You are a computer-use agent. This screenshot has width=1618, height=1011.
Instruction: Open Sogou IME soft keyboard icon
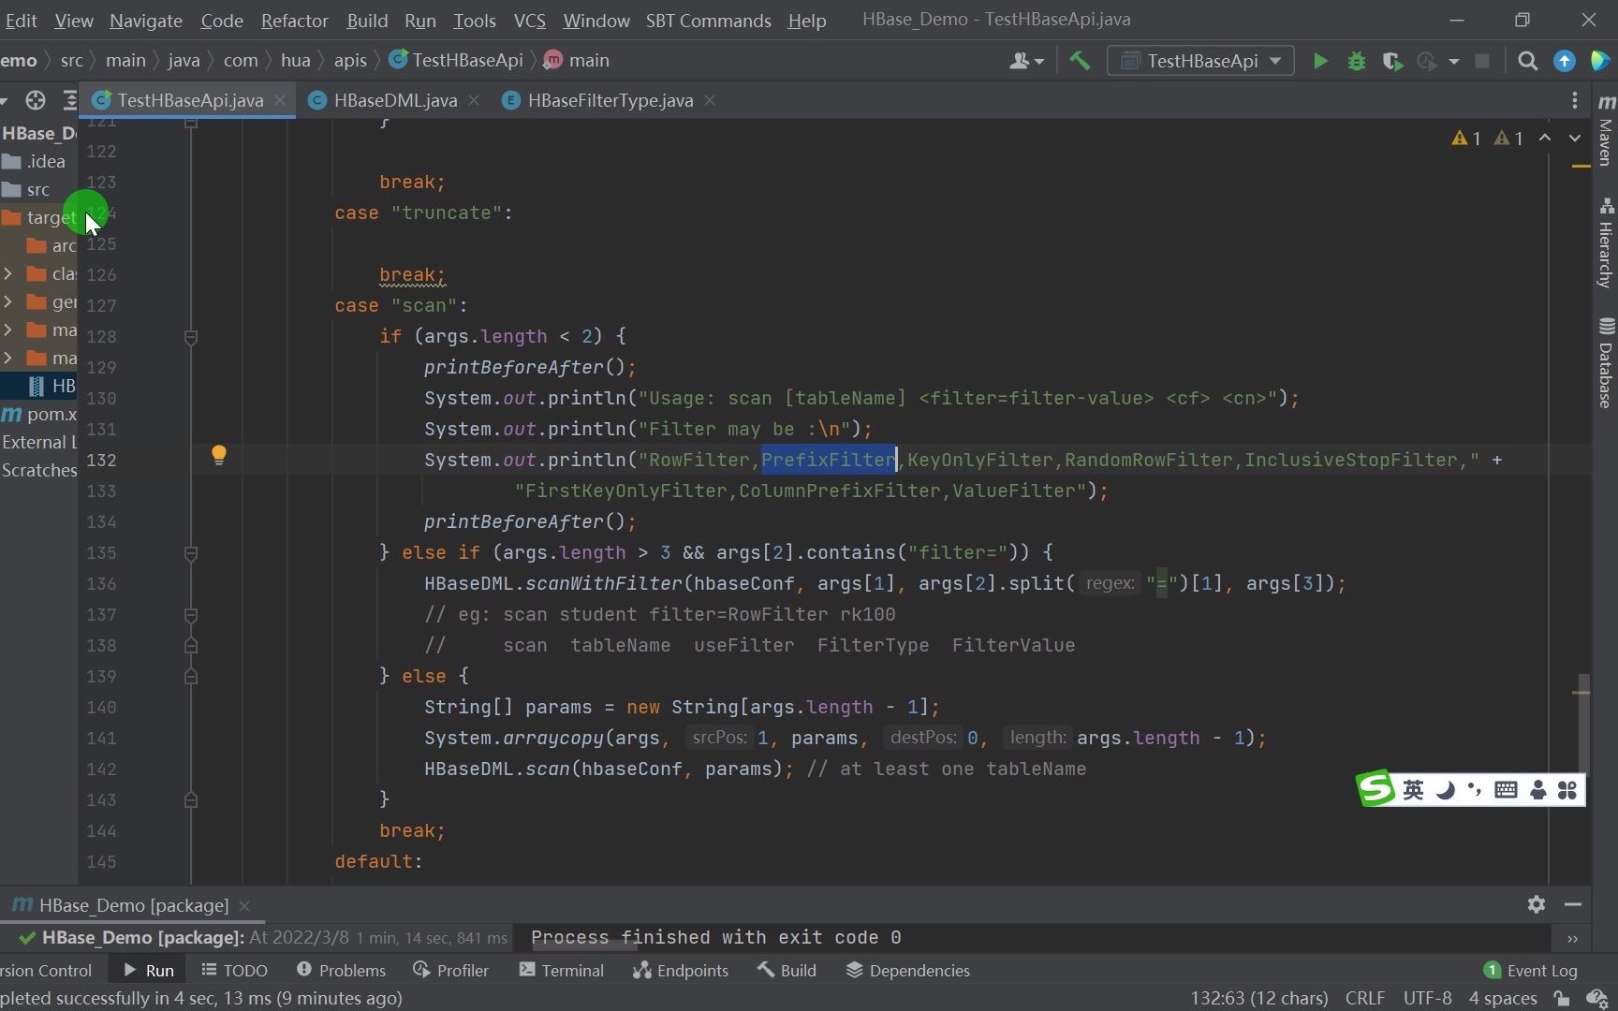[x=1506, y=789]
